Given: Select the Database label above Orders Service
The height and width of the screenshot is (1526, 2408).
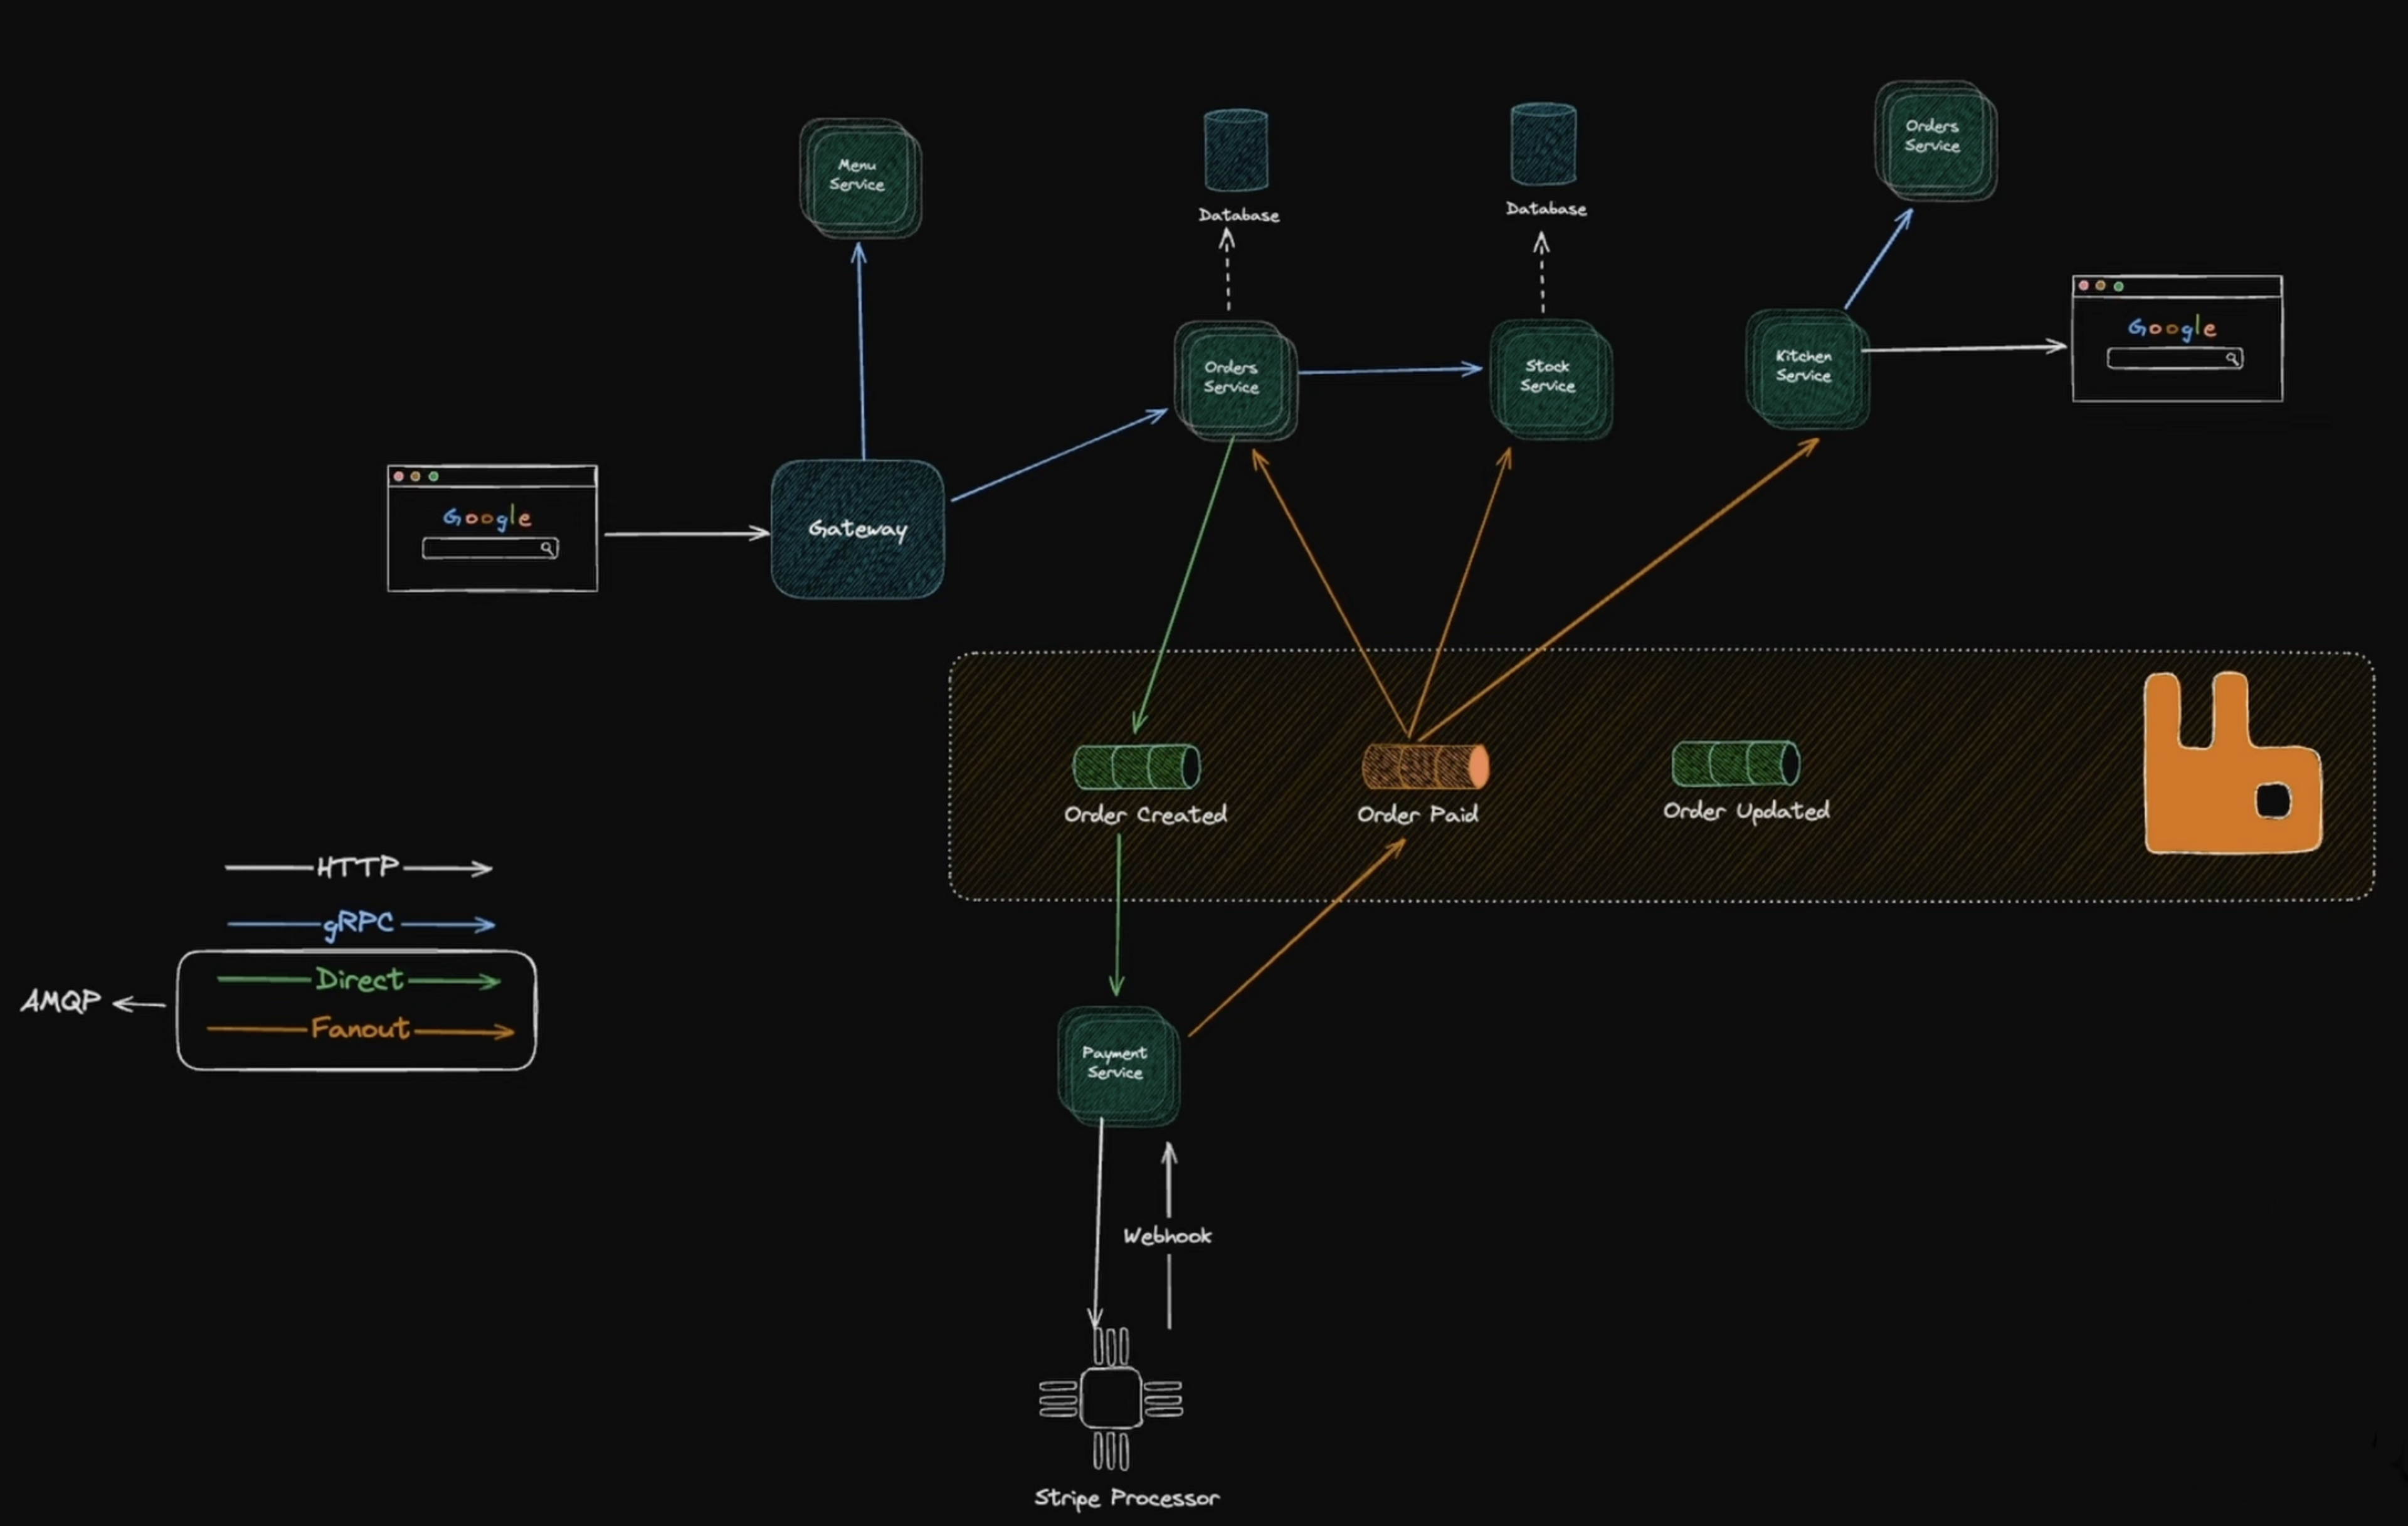Looking at the screenshot, I should (1239, 215).
